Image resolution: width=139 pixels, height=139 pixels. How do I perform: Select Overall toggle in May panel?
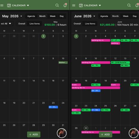click(x=22, y=24)
